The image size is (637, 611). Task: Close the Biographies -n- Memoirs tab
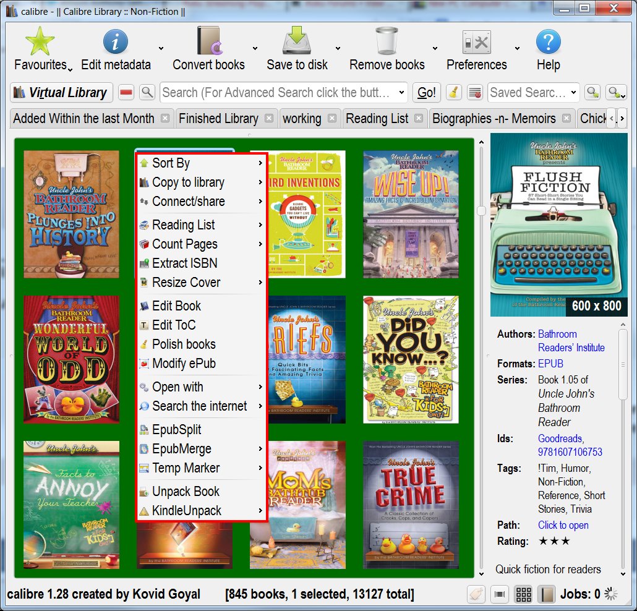point(566,118)
